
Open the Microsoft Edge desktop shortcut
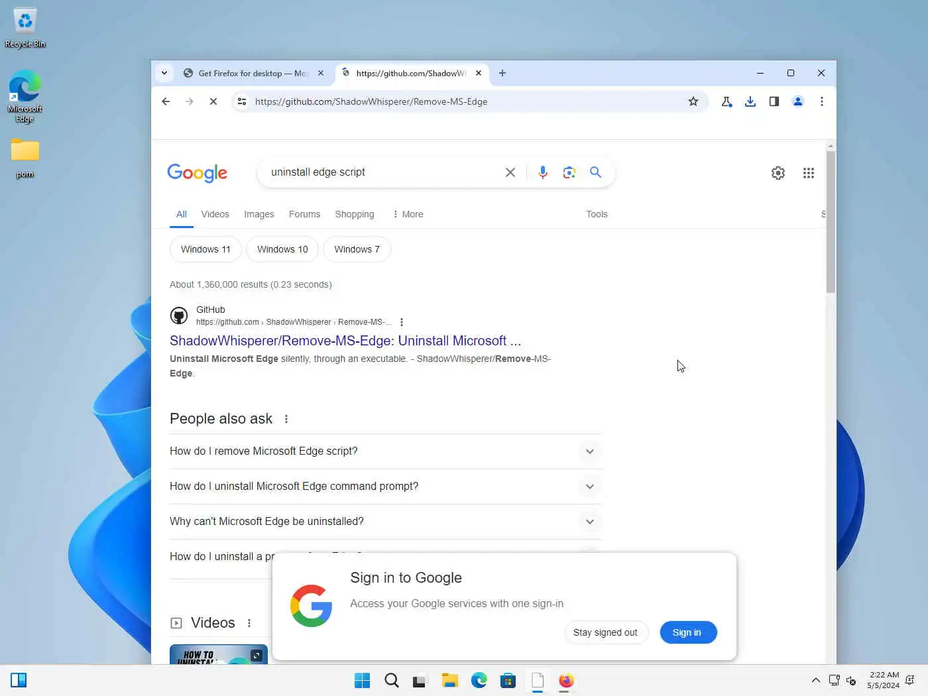pos(25,97)
